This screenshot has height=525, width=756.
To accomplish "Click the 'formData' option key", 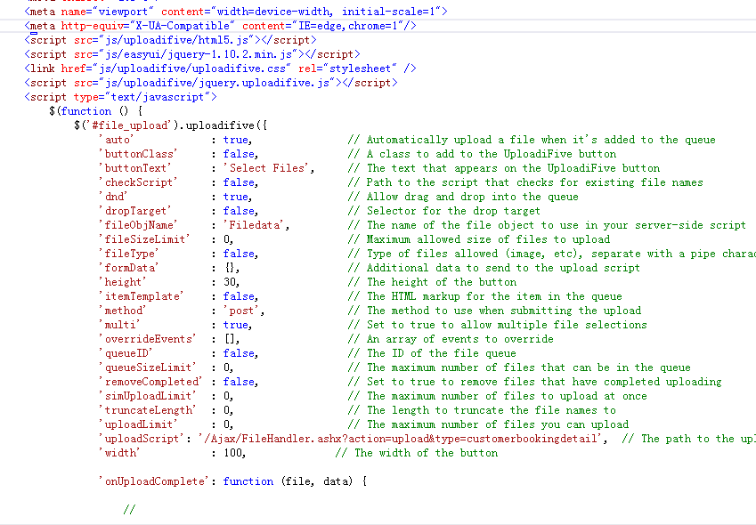I will pyautogui.click(x=129, y=268).
